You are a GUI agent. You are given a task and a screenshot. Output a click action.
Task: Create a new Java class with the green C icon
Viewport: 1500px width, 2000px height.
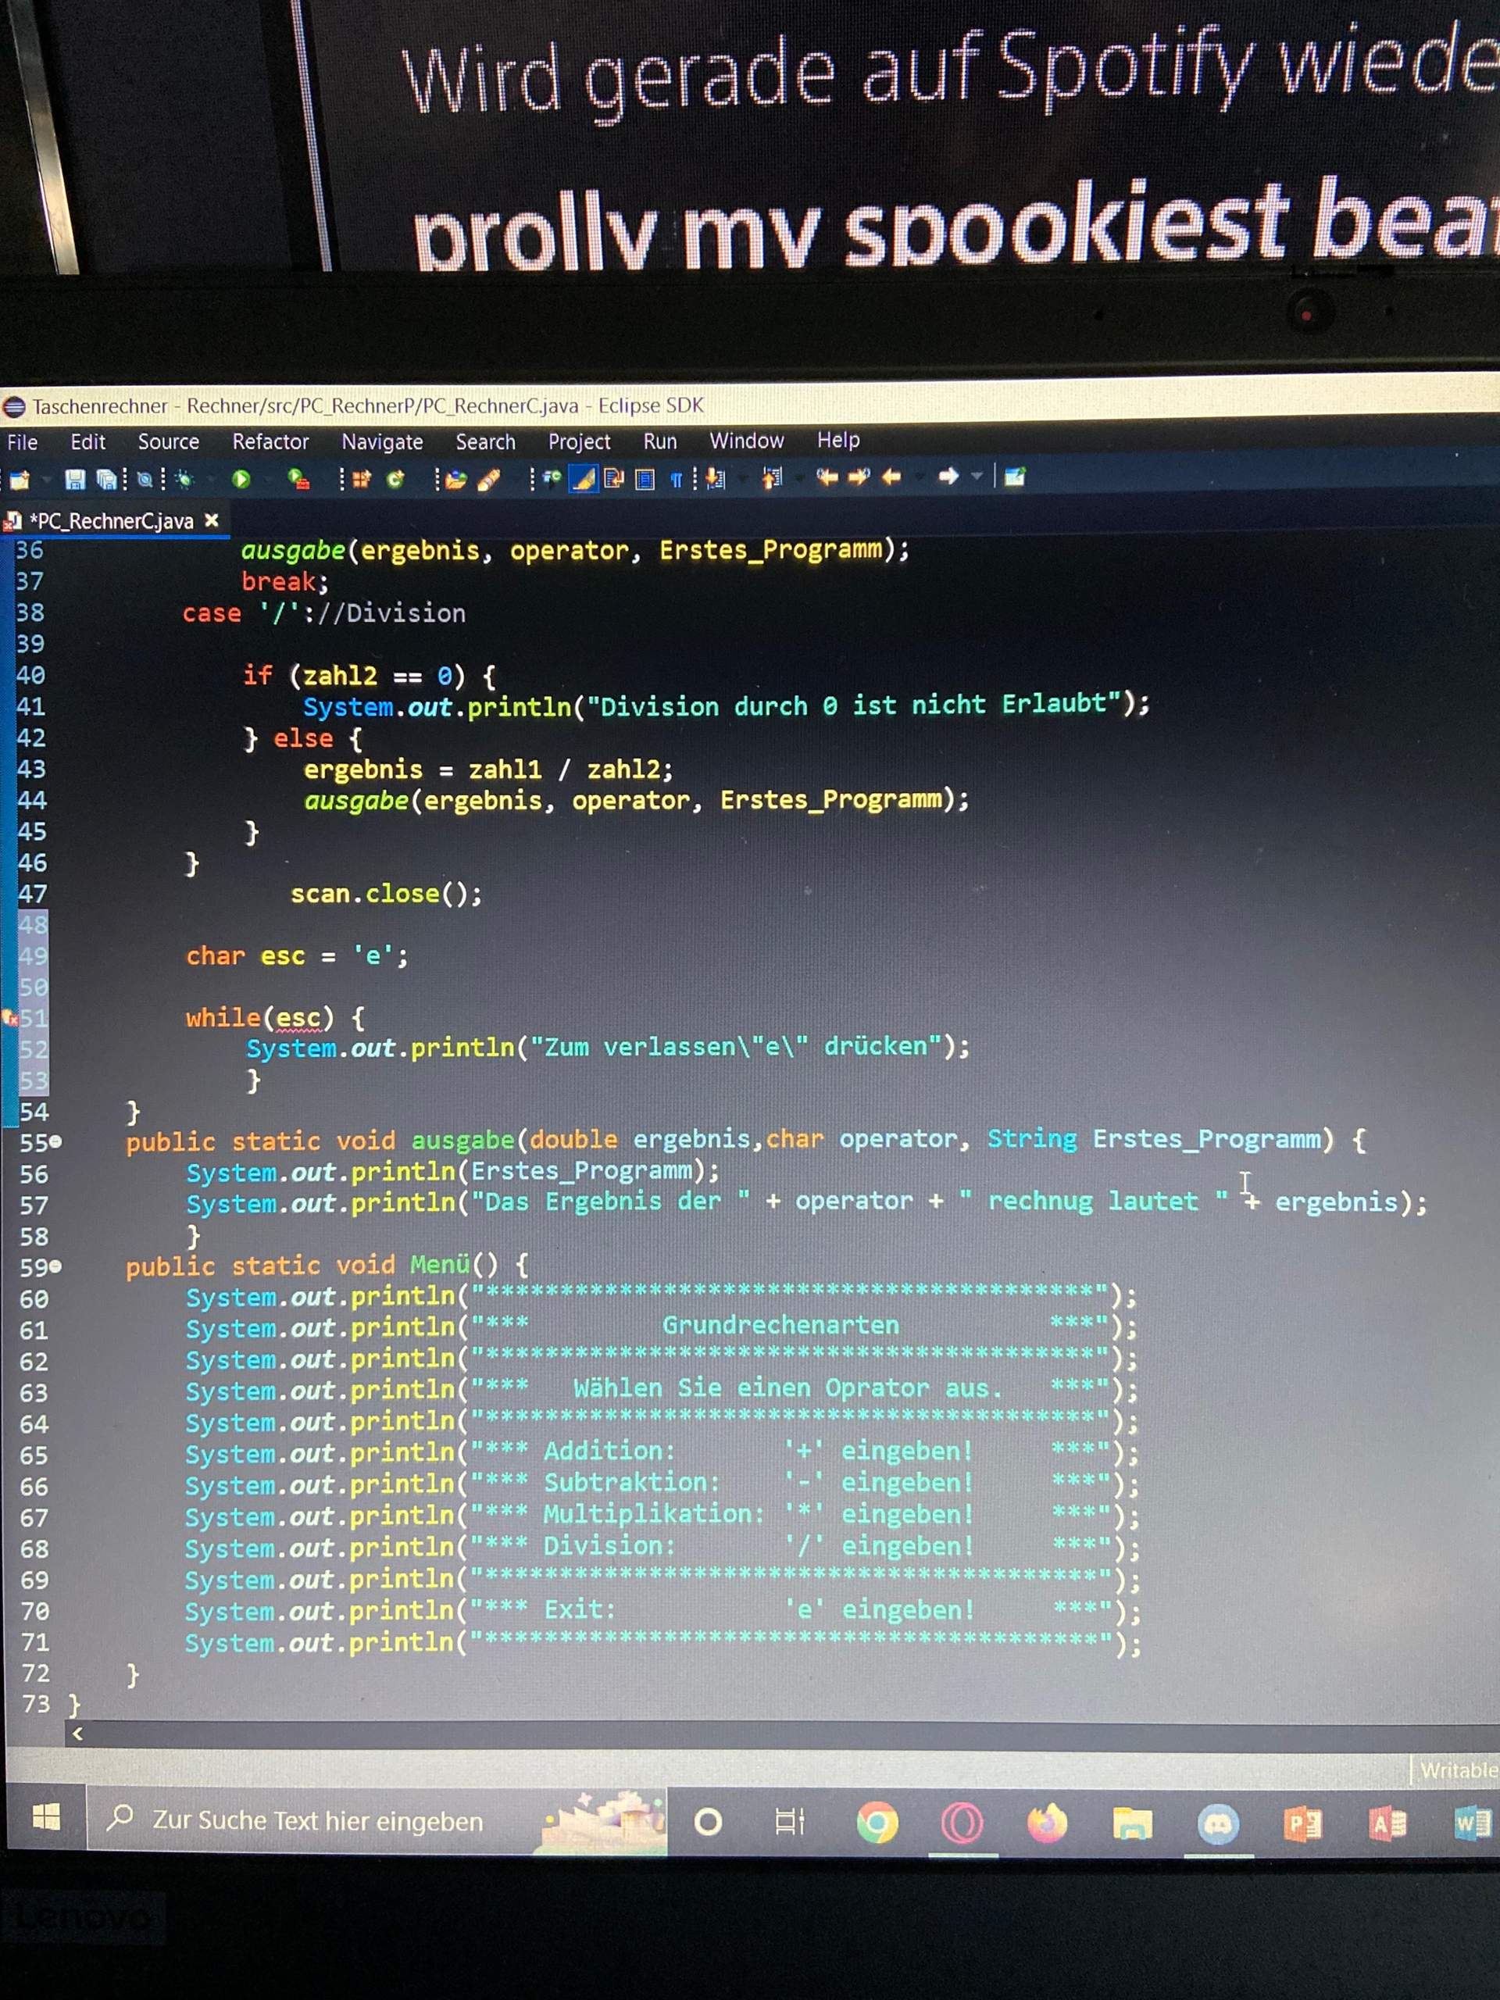[x=395, y=477]
